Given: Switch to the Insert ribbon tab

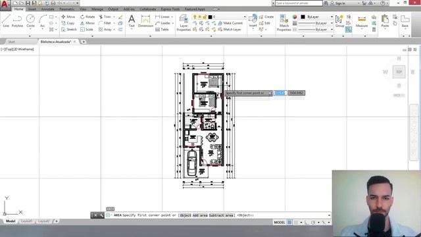Looking at the screenshot, I should coord(32,9).
